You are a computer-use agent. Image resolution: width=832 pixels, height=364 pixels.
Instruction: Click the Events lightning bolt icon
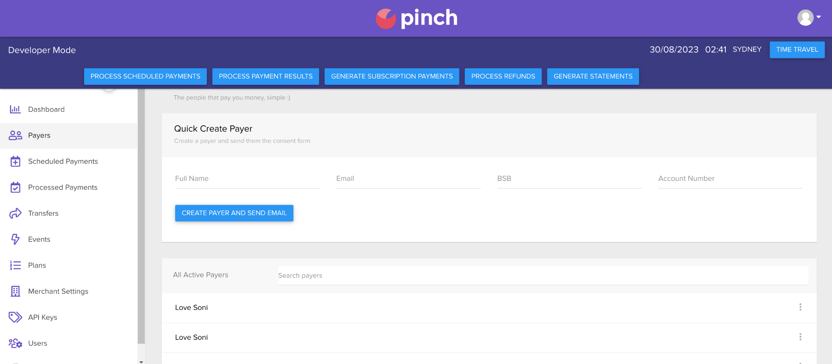coord(15,239)
